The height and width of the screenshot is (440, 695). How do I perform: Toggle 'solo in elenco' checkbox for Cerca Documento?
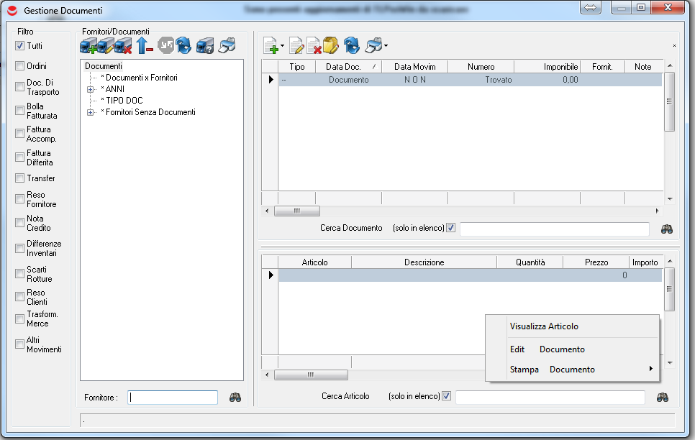tap(451, 228)
